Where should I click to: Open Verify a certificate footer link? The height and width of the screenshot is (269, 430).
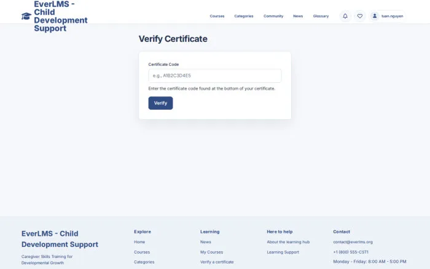[217, 262]
